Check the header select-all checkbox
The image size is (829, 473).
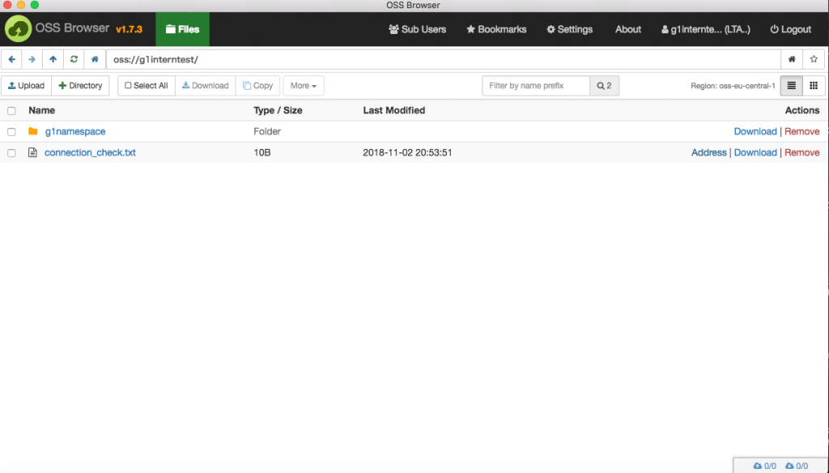pos(11,111)
